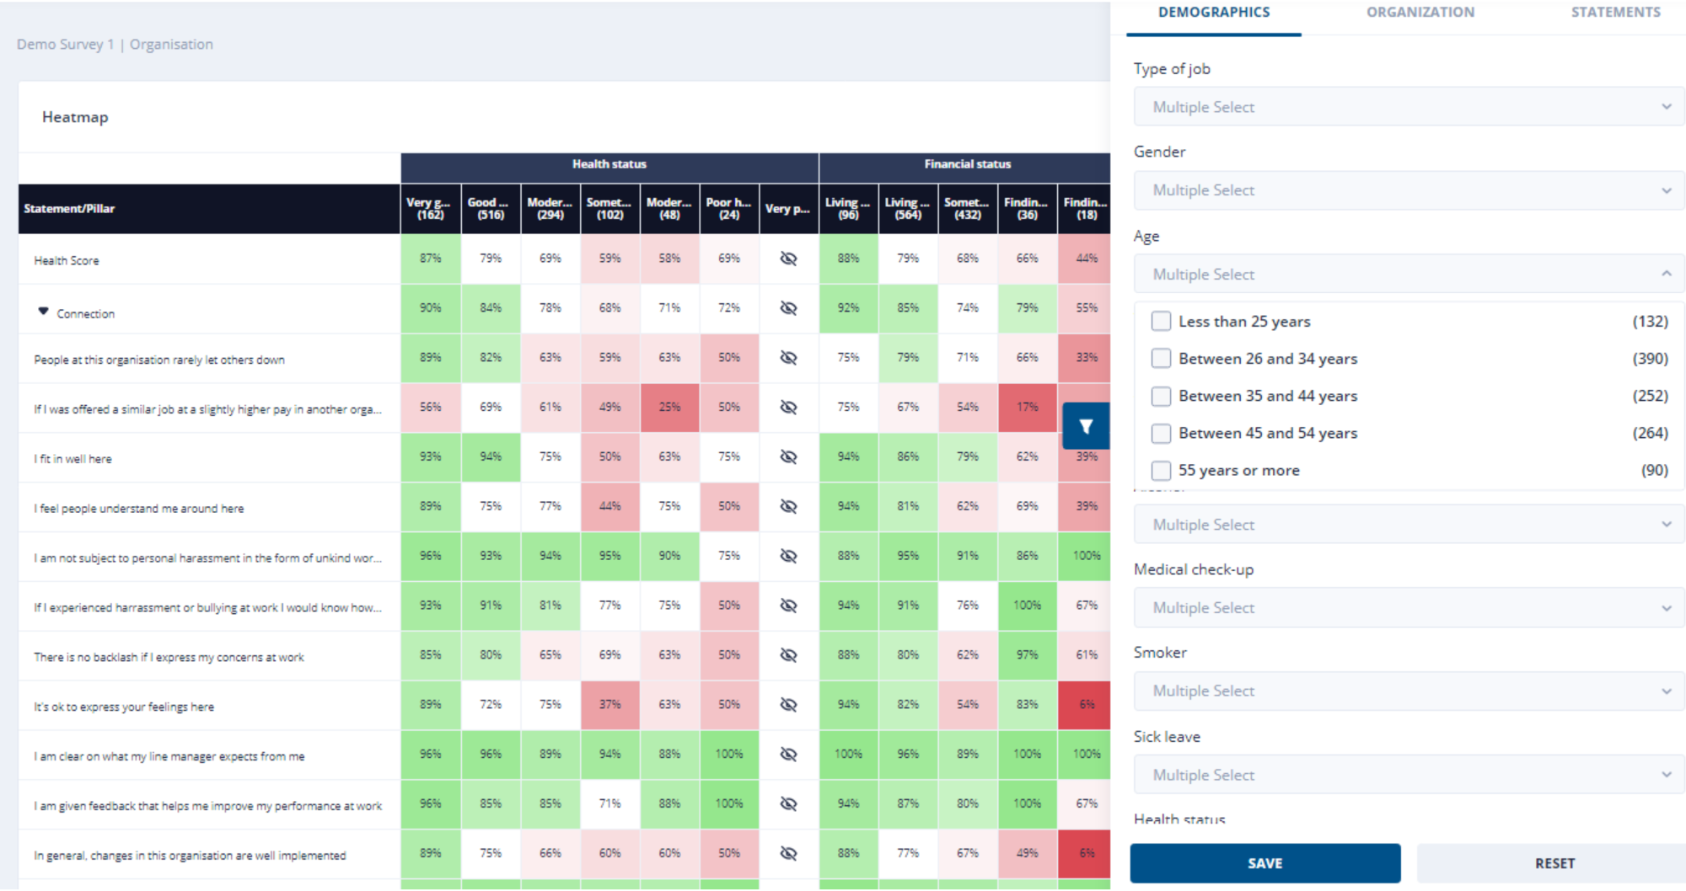The image size is (1686, 891).
Task: Tick the 'Between 35 and 44 years' option
Action: 1161,396
